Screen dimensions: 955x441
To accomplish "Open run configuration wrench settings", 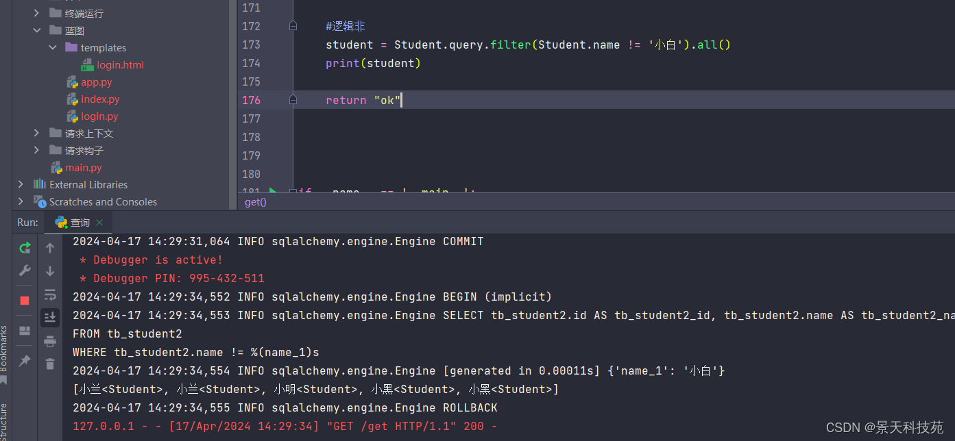I will tap(25, 270).
